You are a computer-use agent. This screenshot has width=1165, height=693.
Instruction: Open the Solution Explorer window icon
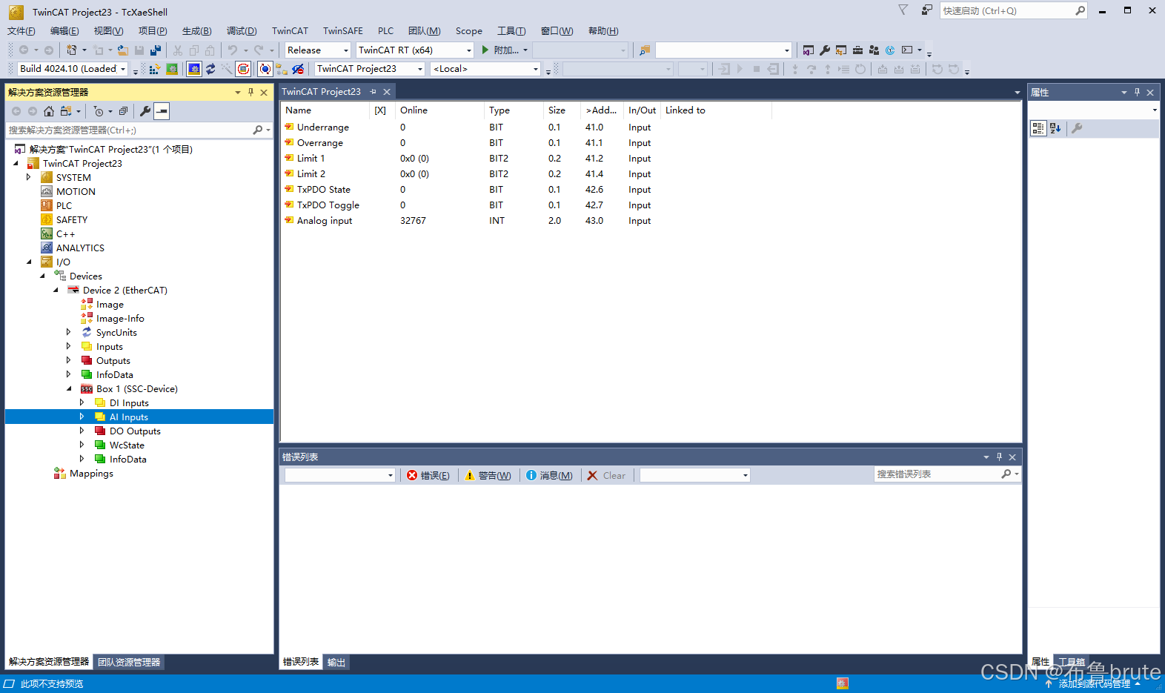(x=809, y=50)
